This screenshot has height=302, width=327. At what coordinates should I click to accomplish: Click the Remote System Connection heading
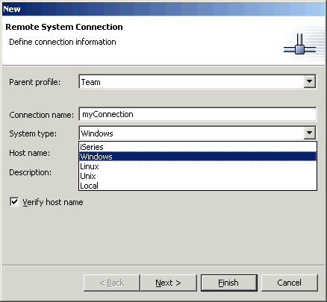64,27
